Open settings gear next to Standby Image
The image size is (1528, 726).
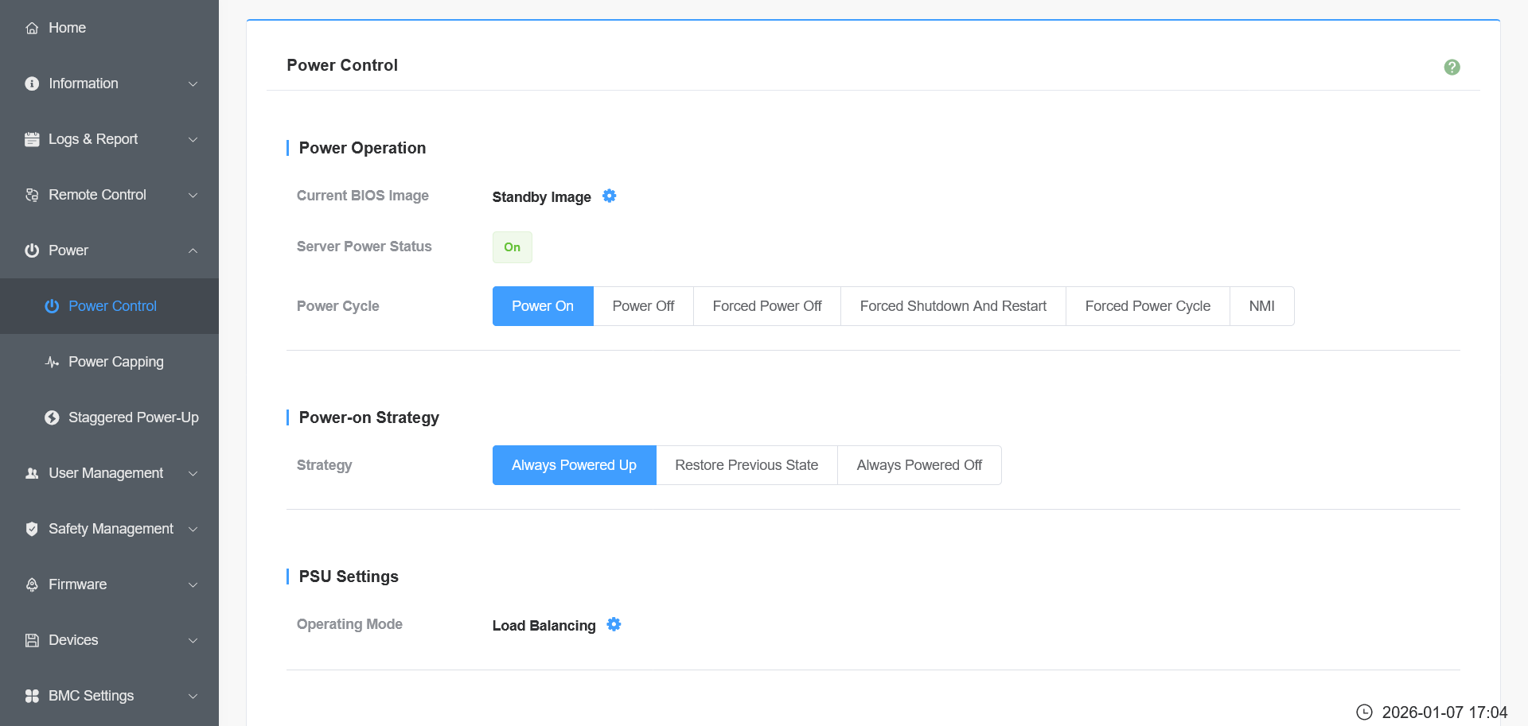click(x=609, y=196)
